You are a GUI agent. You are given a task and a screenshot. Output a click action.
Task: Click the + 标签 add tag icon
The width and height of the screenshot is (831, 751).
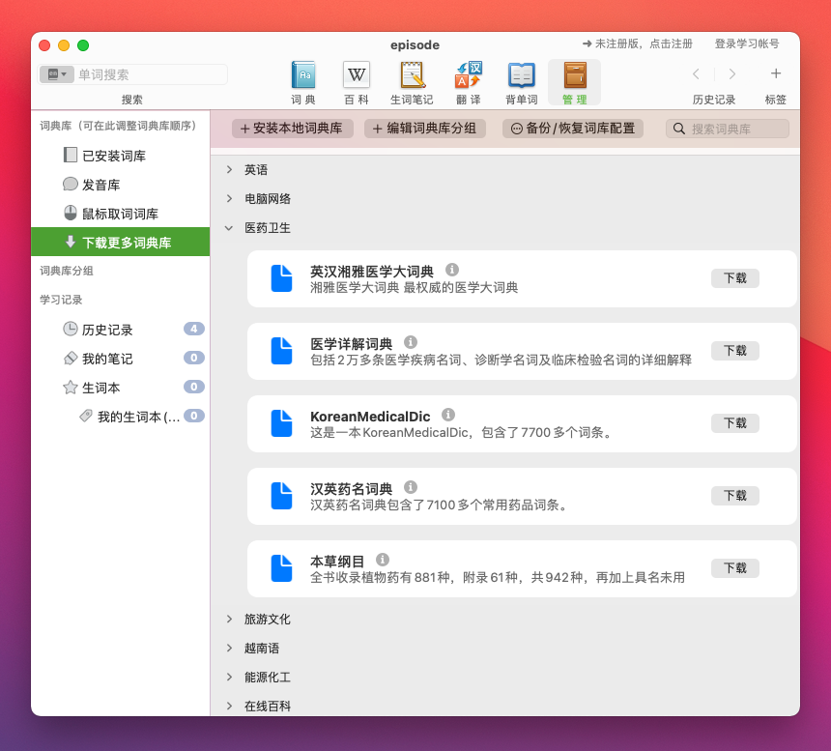pos(776,73)
